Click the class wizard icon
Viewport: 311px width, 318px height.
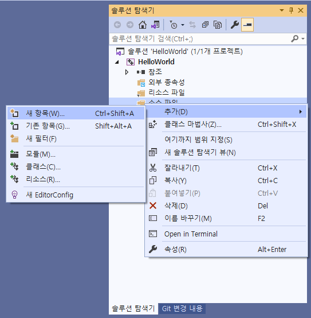(x=153, y=125)
